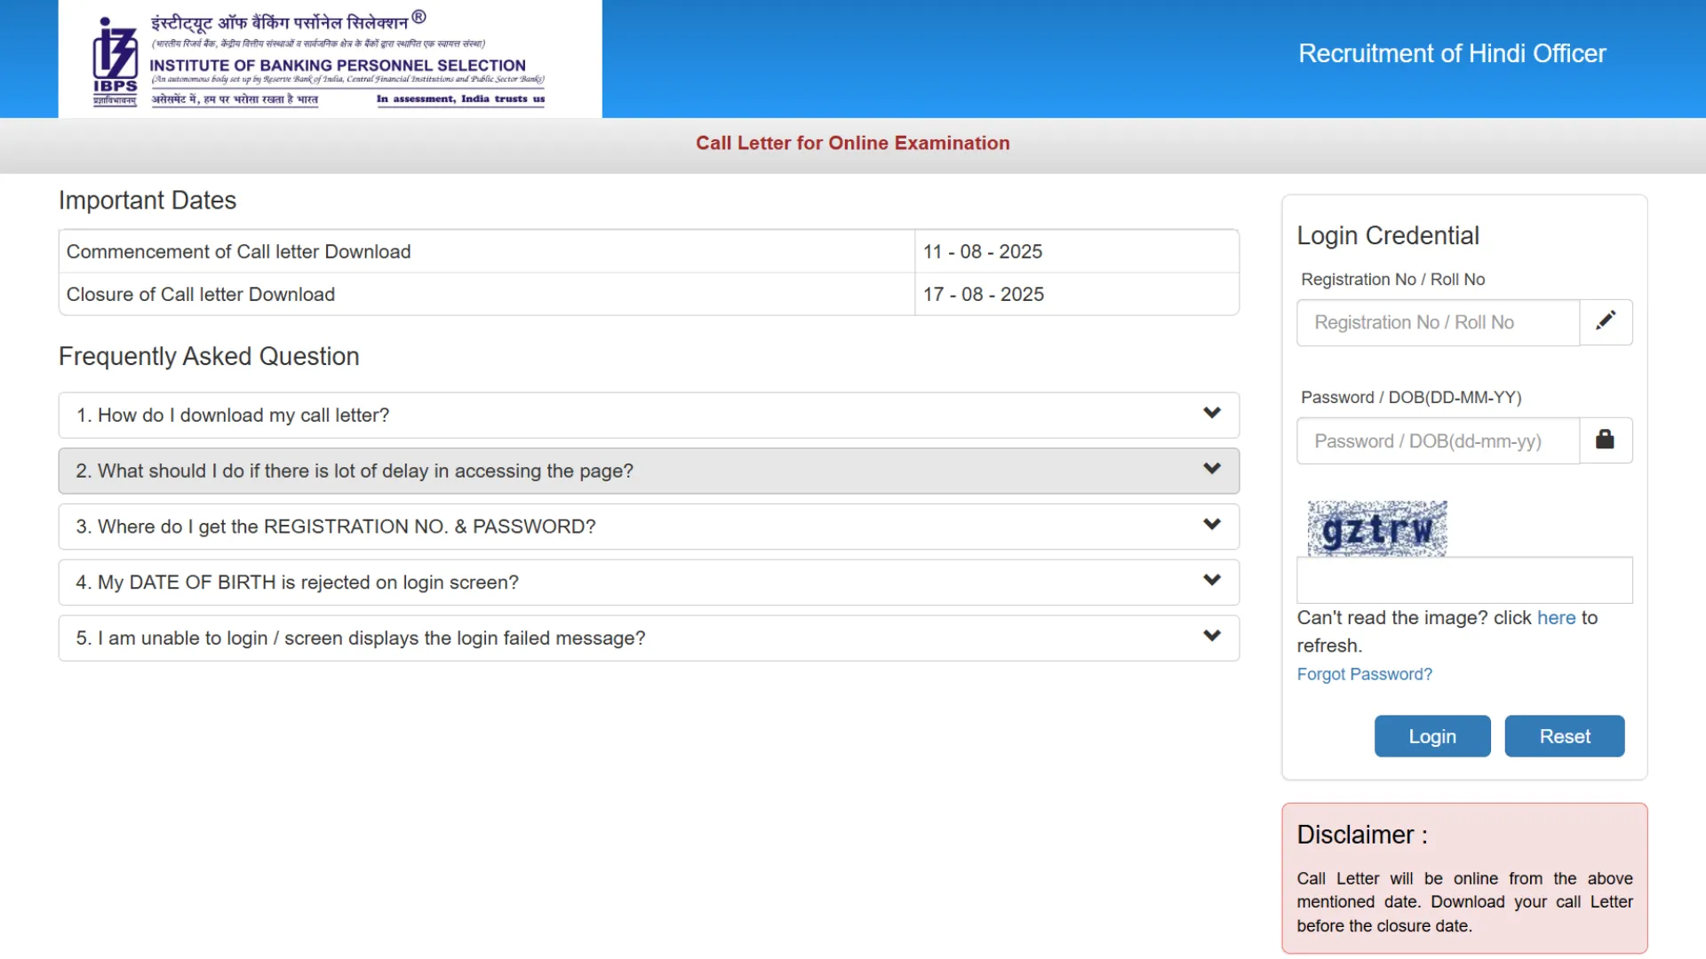This screenshot has height=959, width=1706.
Task: Expand FAQ 1 about downloading call letter
Action: pyautogui.click(x=649, y=415)
